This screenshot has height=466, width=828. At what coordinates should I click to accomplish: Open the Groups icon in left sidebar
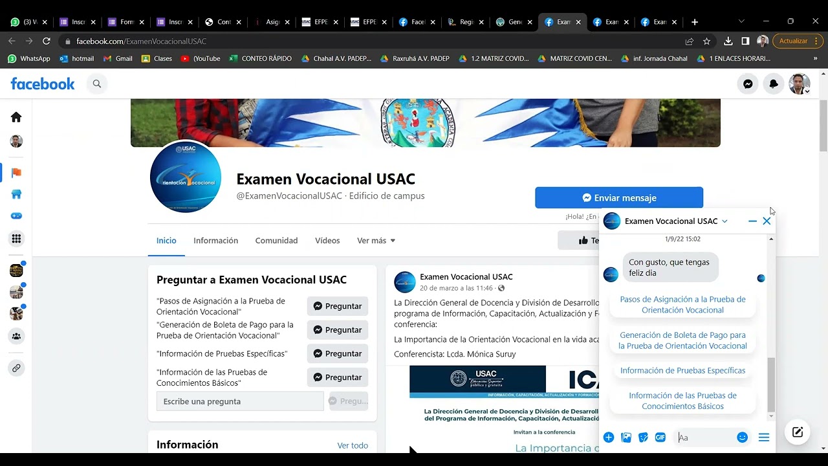(x=16, y=336)
